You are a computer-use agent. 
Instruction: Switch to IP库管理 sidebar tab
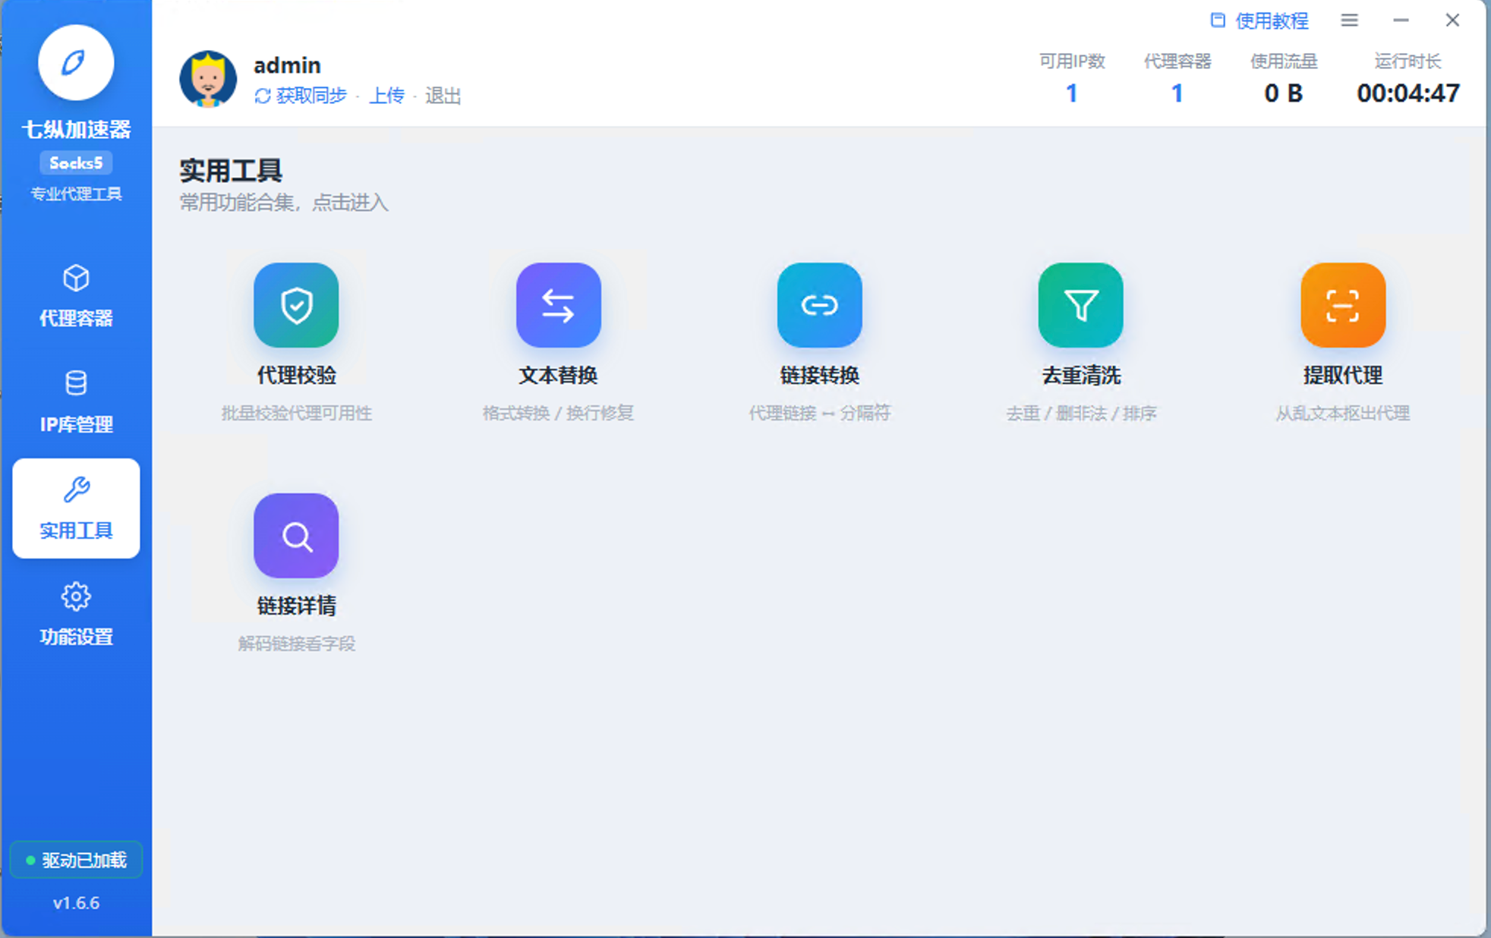(76, 402)
